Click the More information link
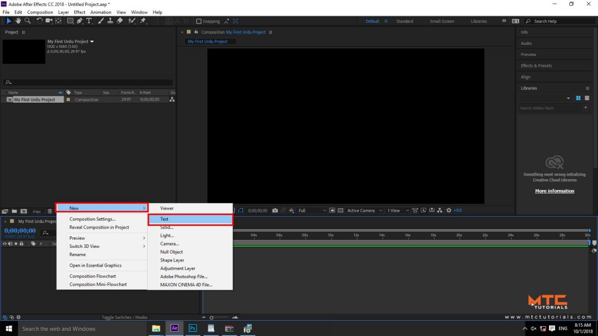 [x=554, y=191]
